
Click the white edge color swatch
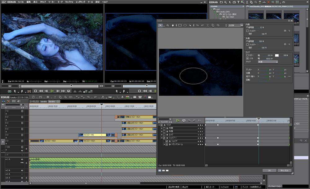coord(277,56)
